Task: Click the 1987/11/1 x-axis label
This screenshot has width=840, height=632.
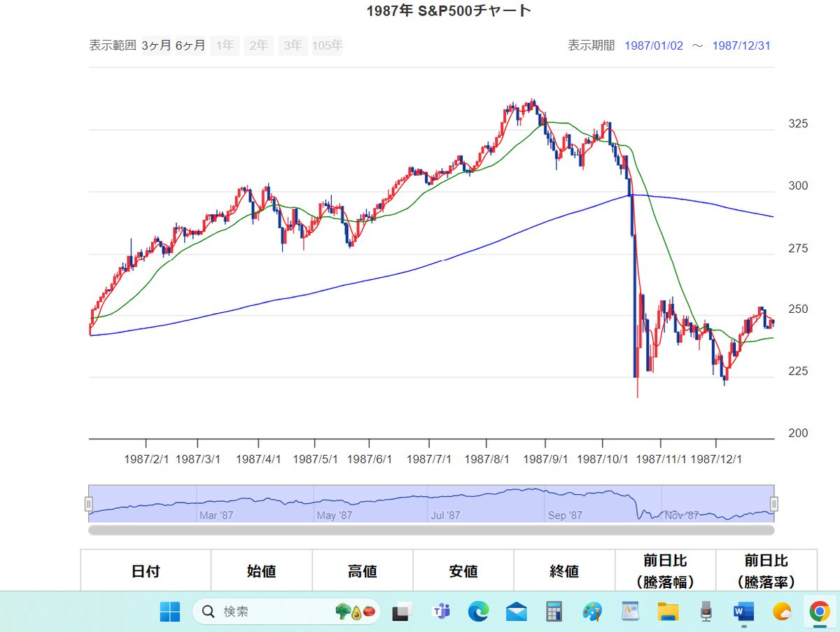Action: [661, 460]
